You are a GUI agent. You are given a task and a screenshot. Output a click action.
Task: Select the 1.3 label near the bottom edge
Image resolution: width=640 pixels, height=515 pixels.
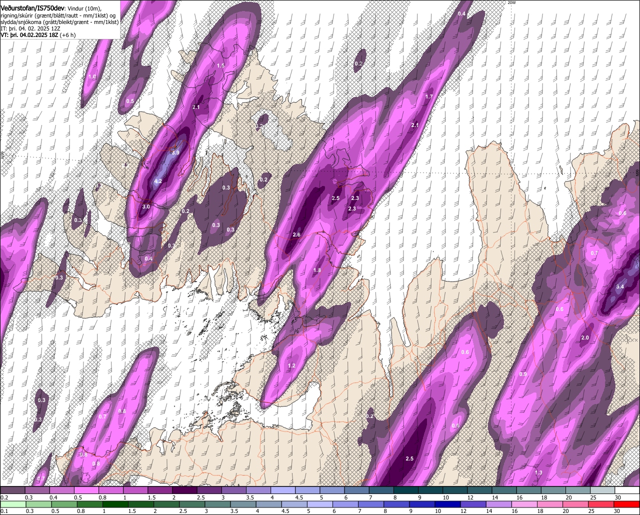click(x=538, y=473)
